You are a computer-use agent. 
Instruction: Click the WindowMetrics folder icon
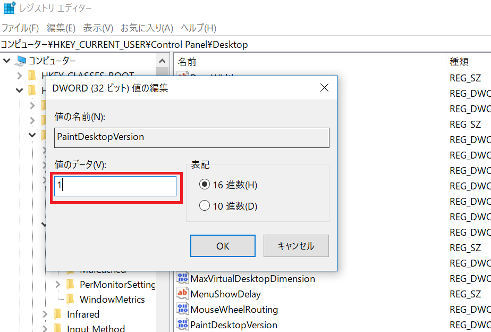pyautogui.click(x=71, y=299)
